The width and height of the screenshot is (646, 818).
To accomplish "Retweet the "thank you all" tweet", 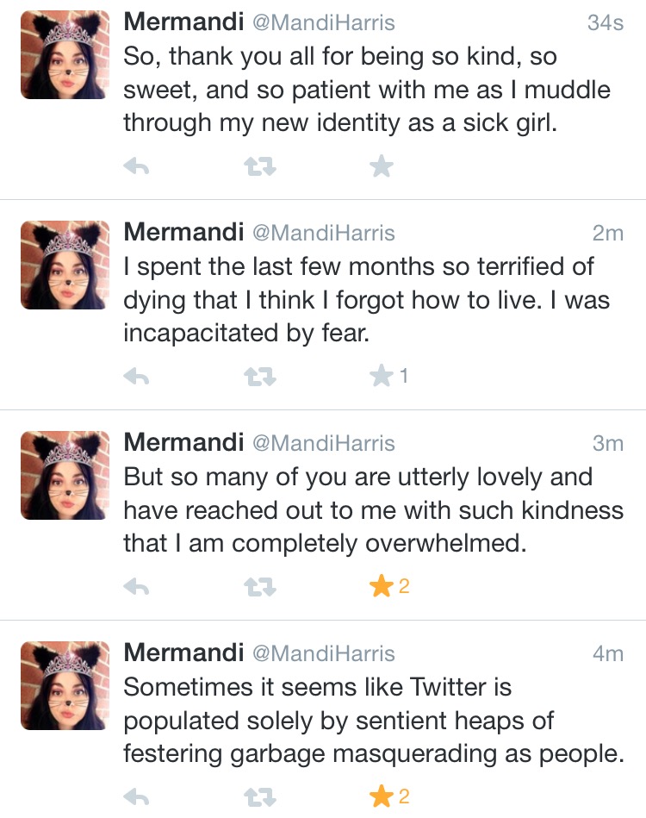I will pos(259,166).
